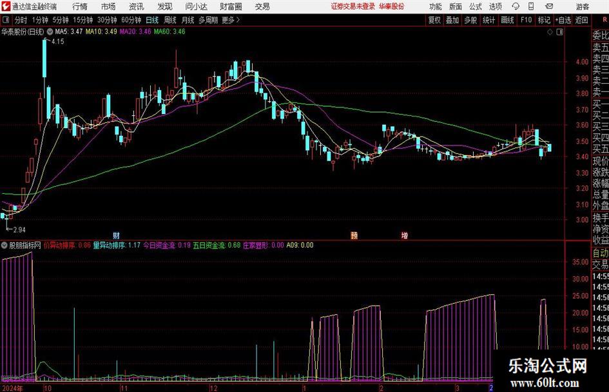Image resolution: width=609 pixels, height=392 pixels.
Task: Click the MA5: 3.47 label
Action: pos(69,32)
